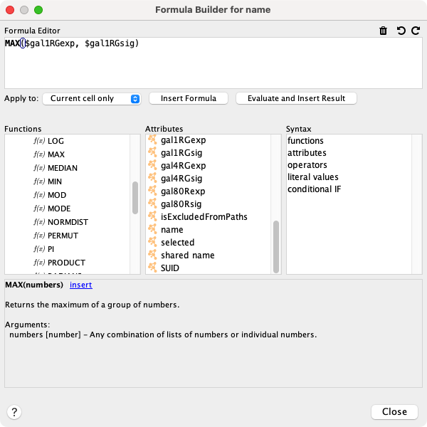Select the NORMDIST function

click(68, 222)
